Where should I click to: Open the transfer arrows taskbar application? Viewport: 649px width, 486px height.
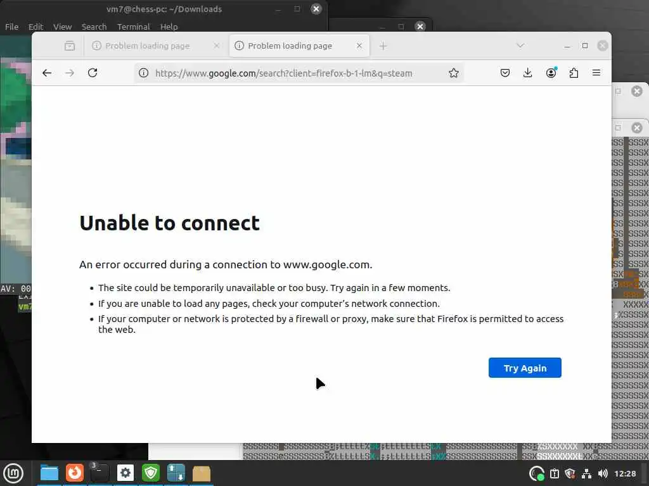tap(176, 473)
